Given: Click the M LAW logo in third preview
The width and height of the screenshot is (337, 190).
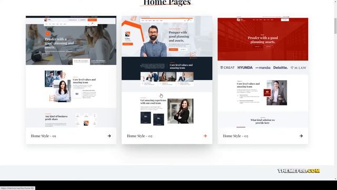Looking at the screenshot, I should [x=299, y=68].
